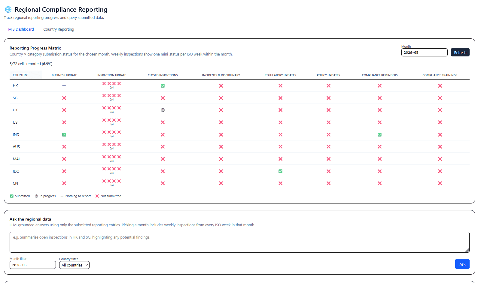The height and width of the screenshot is (283, 478).
Task: Click the BUSINESS UPDATE column header
Action: 64,75
